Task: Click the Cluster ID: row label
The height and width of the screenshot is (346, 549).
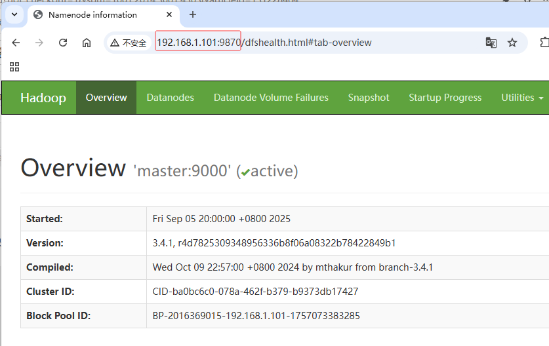Action: pos(51,292)
